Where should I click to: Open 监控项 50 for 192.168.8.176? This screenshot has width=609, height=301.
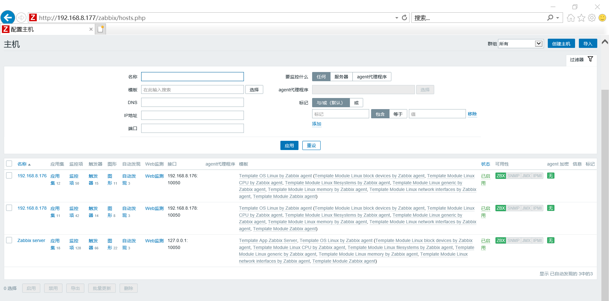[x=74, y=180]
